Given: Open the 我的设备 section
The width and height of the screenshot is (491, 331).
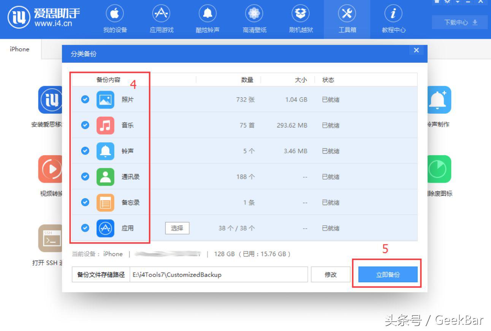Looking at the screenshot, I should click(x=114, y=17).
